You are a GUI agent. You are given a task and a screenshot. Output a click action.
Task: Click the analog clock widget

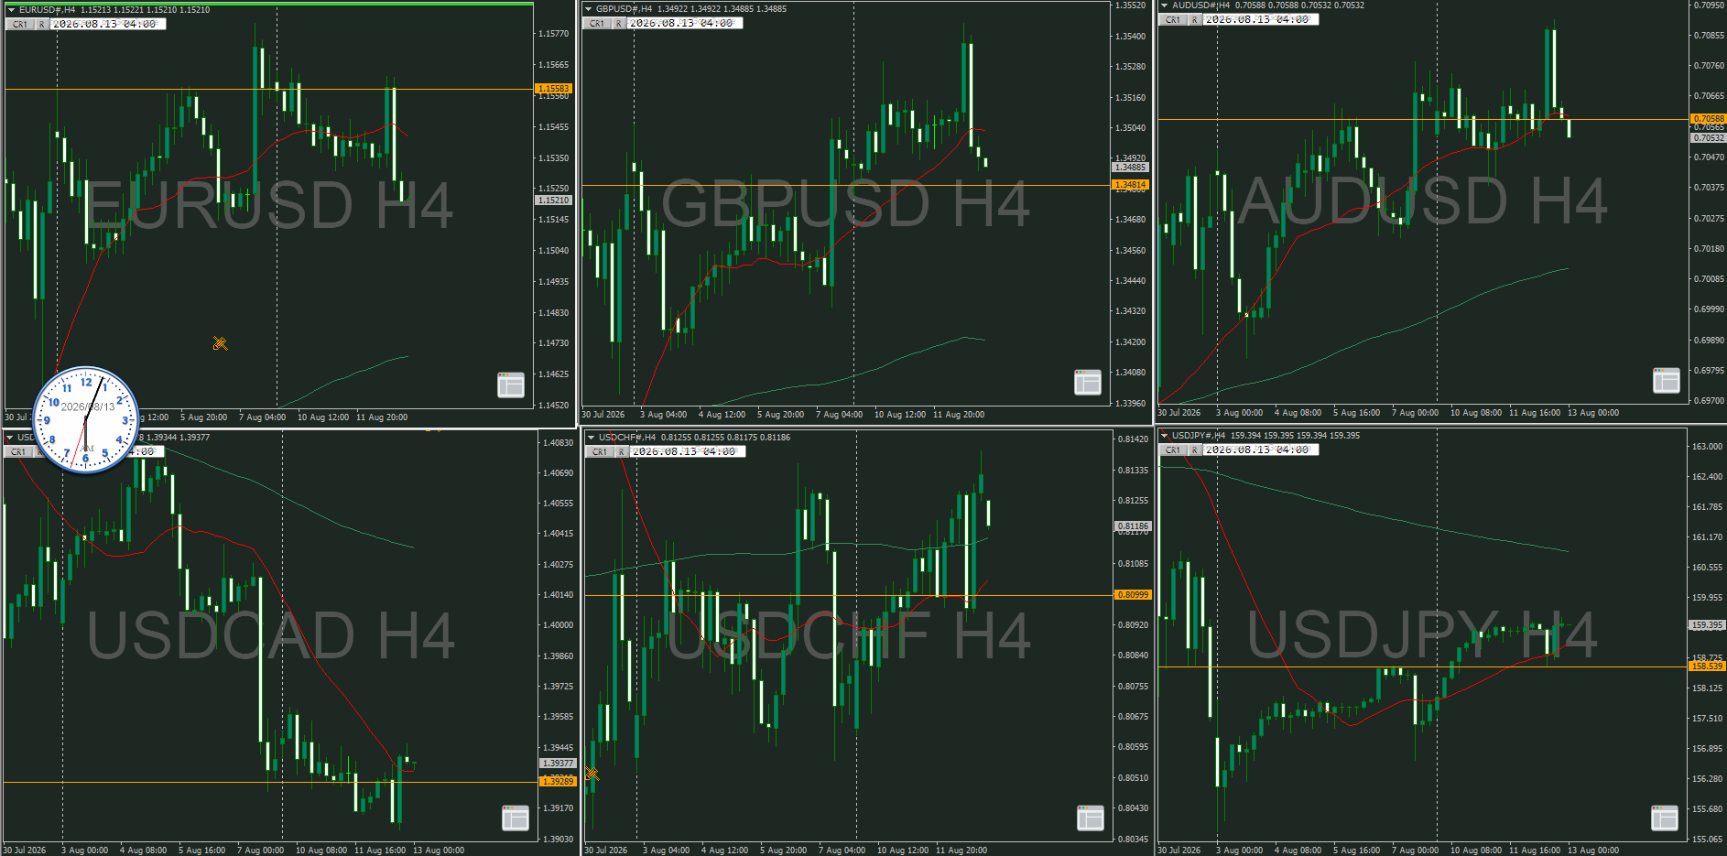click(x=86, y=420)
